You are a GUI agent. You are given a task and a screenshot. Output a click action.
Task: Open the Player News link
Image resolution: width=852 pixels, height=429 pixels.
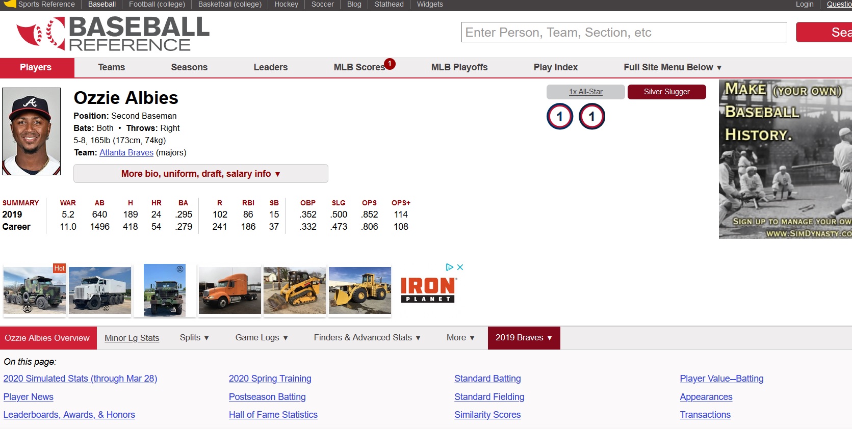coord(28,397)
